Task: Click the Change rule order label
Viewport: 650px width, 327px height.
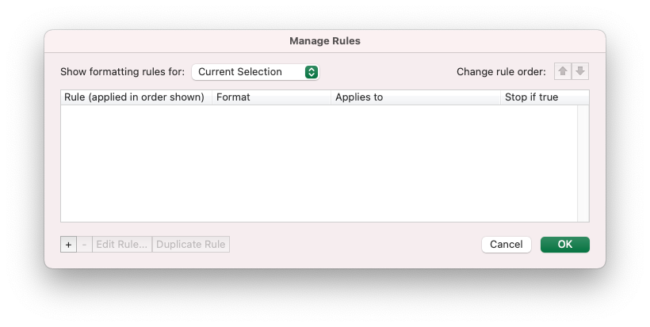Action: click(x=501, y=71)
